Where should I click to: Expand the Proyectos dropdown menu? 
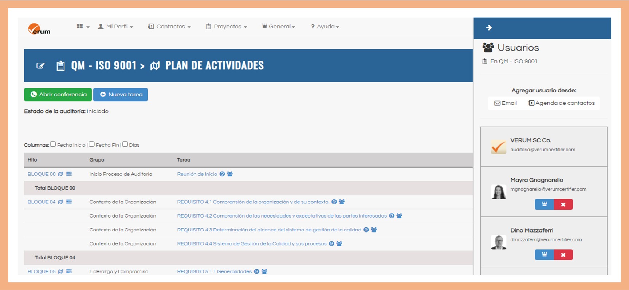tap(227, 27)
